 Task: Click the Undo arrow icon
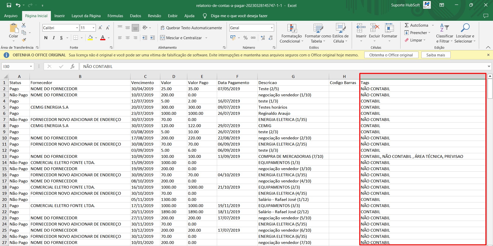pyautogui.click(x=18, y=5)
